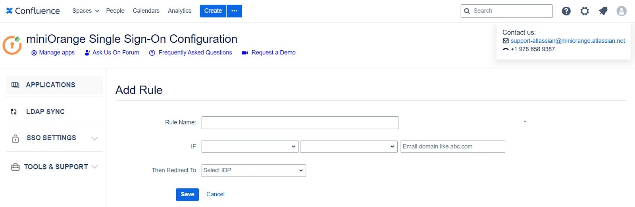The image size is (635, 207).
Task: Open the Manage apps link
Action: pyautogui.click(x=57, y=53)
